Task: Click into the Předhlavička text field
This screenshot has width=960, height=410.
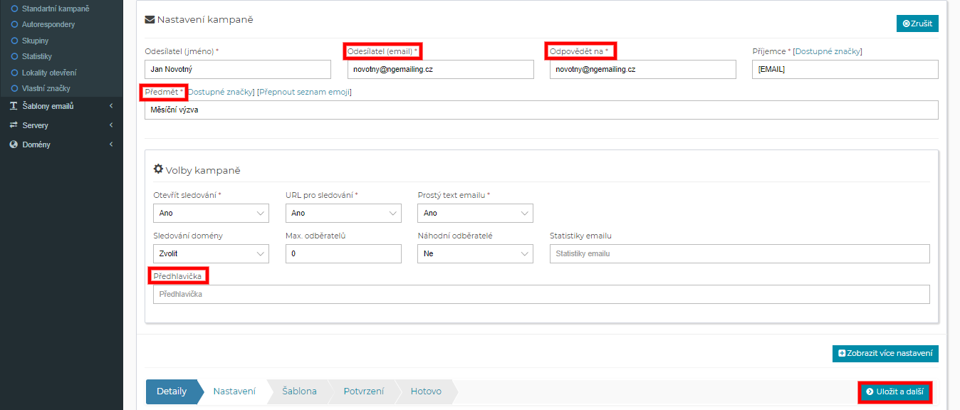Action: tap(541, 294)
